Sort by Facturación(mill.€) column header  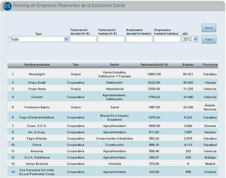click(x=154, y=64)
